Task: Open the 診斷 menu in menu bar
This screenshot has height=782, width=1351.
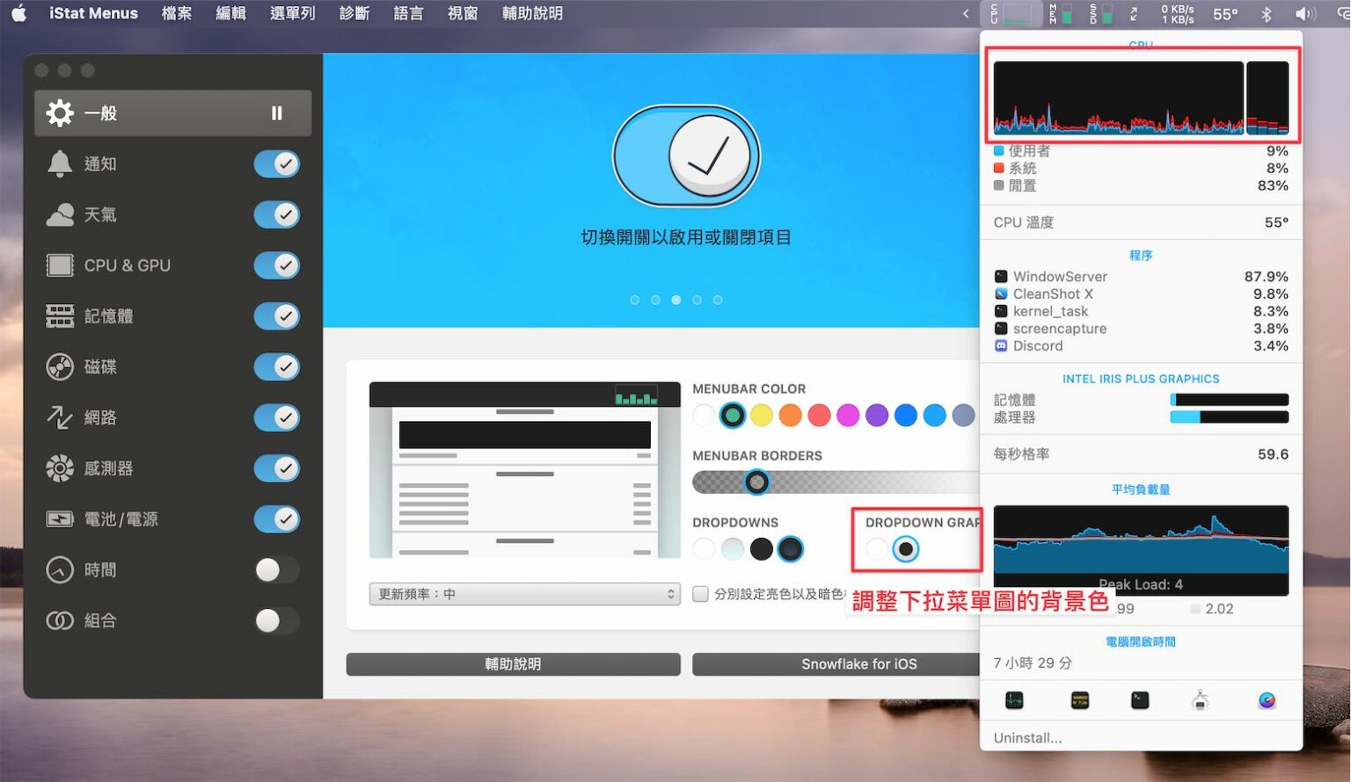Action: [x=354, y=13]
